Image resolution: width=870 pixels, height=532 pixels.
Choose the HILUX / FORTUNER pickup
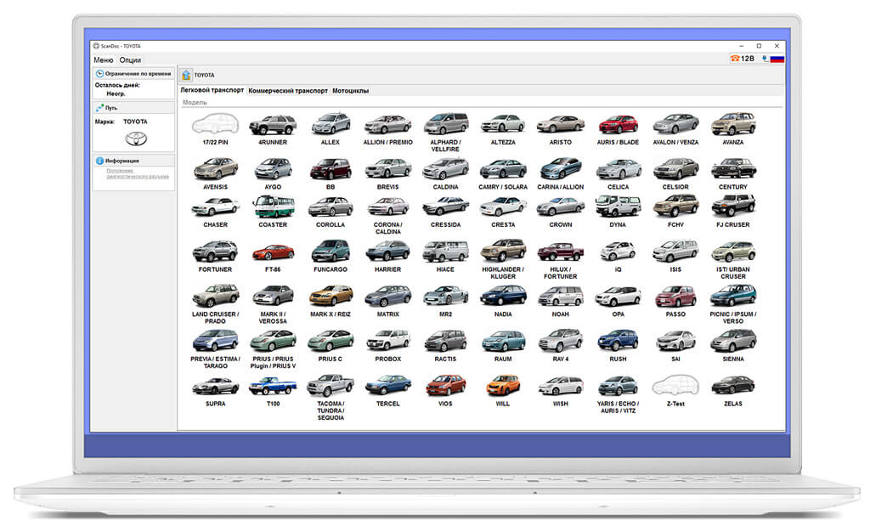(561, 252)
